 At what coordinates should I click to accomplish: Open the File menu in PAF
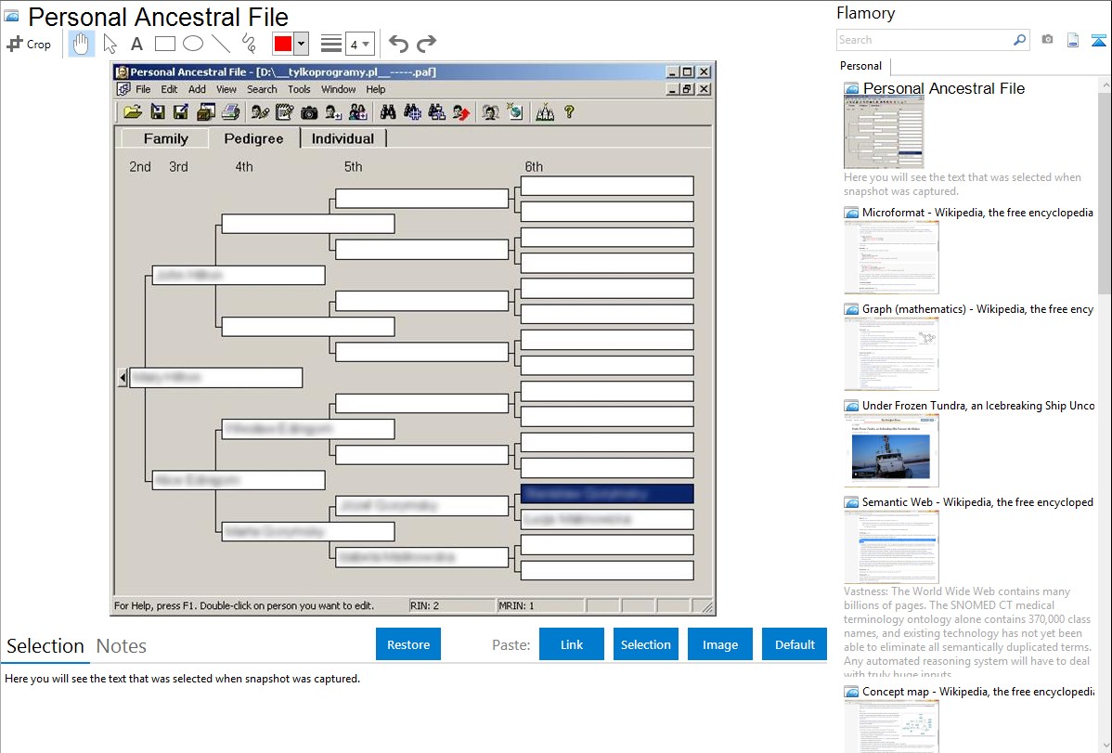coord(143,89)
